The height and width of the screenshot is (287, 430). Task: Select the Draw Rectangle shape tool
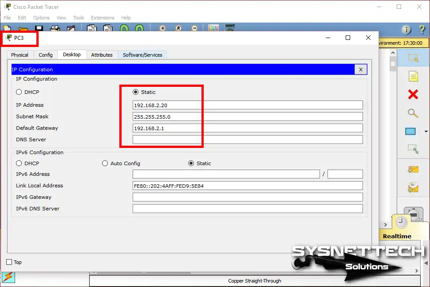tap(410, 132)
